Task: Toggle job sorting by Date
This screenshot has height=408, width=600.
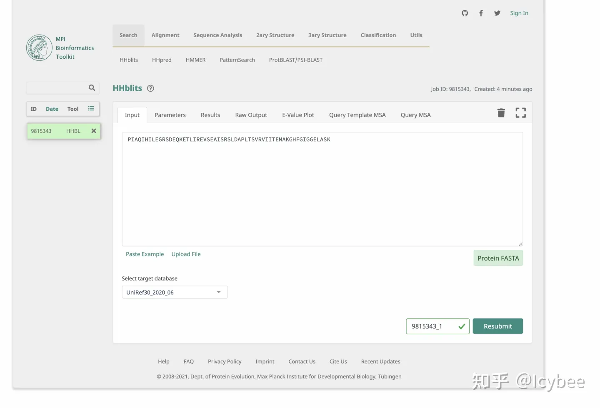Action: 52,109
